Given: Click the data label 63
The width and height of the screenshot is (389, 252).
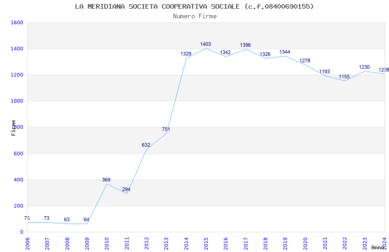Looking at the screenshot, I should [67, 220].
